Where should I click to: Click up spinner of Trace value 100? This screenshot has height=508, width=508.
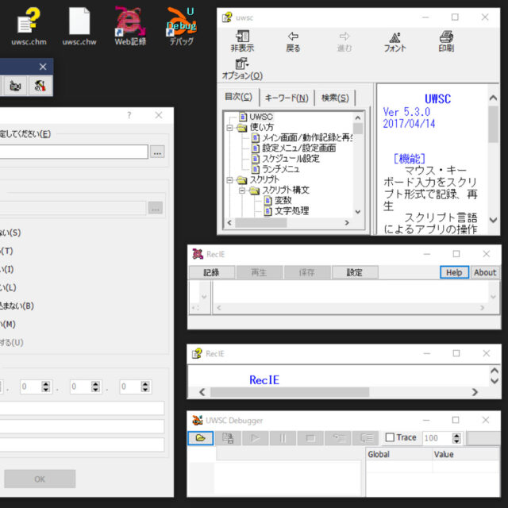tap(456, 436)
